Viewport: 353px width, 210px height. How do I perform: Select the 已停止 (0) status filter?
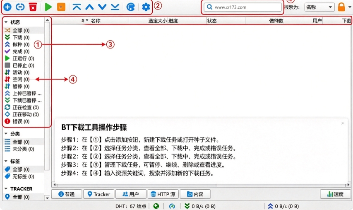coord(24,65)
